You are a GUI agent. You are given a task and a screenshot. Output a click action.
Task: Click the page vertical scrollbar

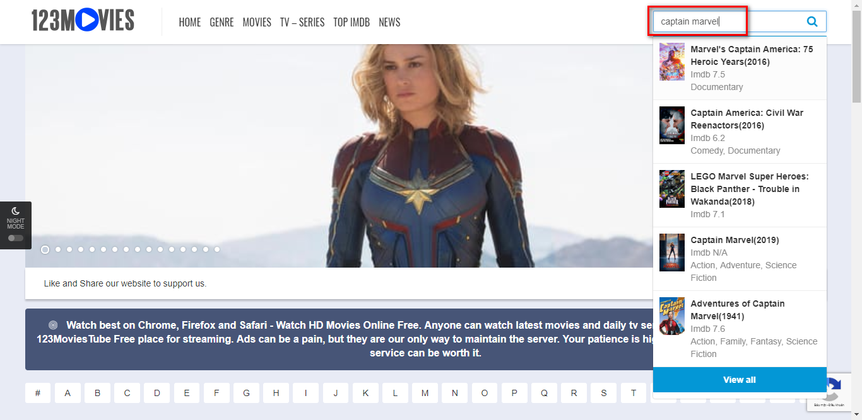pos(856,210)
